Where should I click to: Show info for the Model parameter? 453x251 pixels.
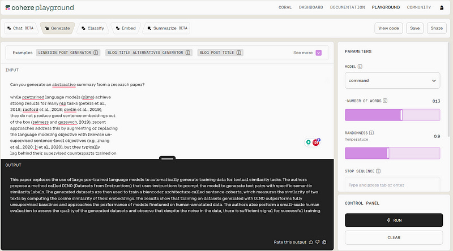pos(360,67)
